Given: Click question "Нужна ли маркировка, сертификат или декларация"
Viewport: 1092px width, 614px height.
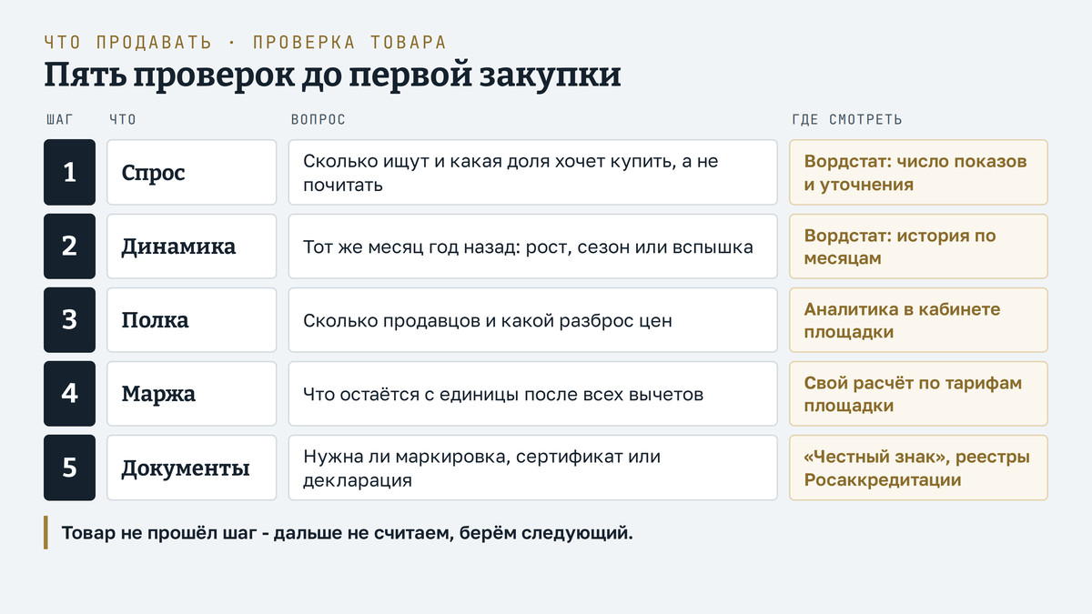Looking at the screenshot, I should point(533,468).
